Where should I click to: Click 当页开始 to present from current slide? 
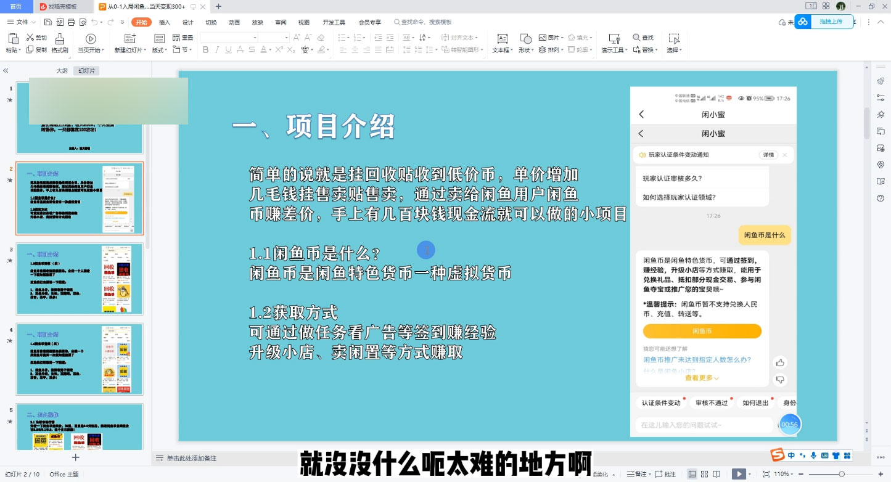point(90,38)
